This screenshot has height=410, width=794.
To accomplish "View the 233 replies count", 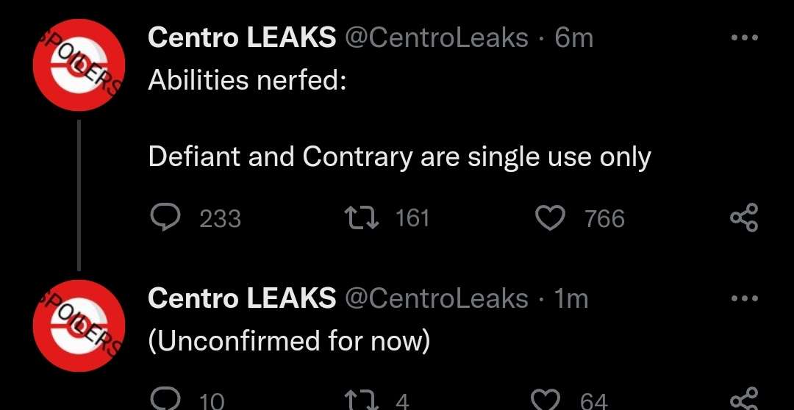I will [221, 219].
